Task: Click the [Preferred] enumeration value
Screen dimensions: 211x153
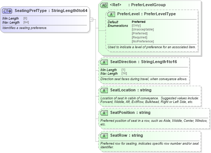Action: [140, 33]
